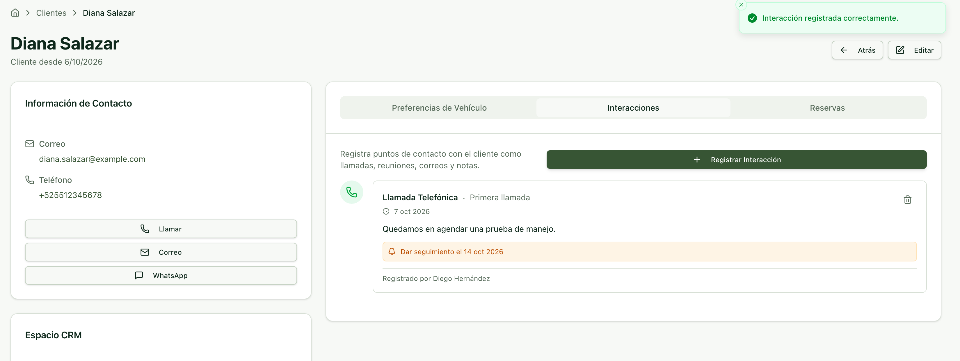Call client with Llamar button
This screenshot has height=361, width=960.
coord(161,229)
